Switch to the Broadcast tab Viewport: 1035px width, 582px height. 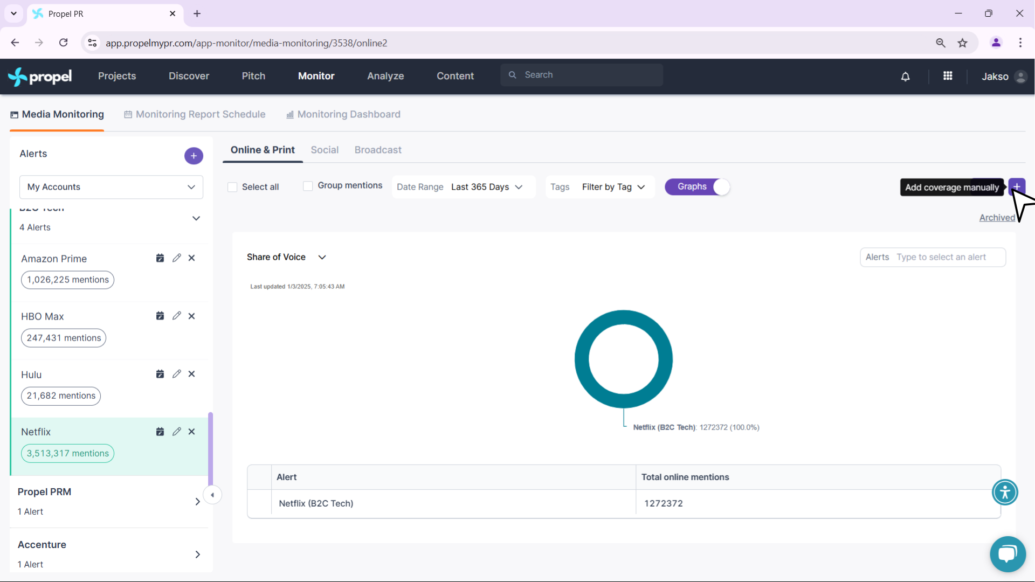coord(378,150)
